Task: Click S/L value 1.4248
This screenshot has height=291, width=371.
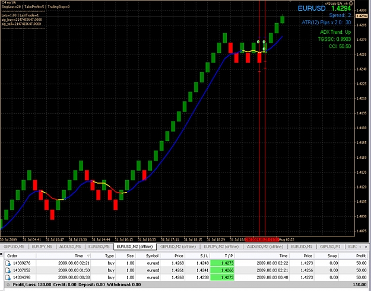Action: tap(202, 263)
